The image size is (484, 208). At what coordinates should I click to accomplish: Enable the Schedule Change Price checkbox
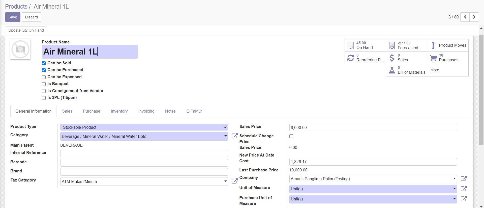tap(291, 136)
